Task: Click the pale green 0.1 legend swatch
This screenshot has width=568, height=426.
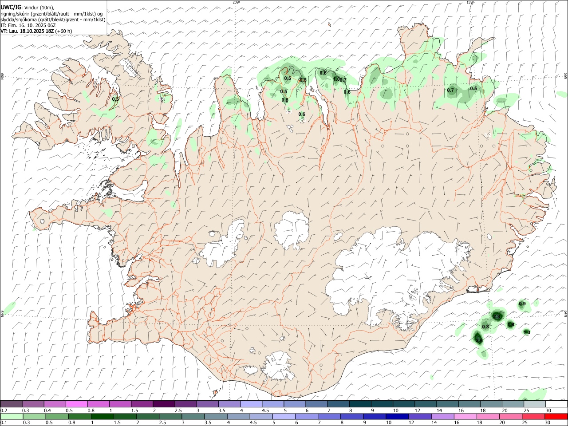Action: 12,416
